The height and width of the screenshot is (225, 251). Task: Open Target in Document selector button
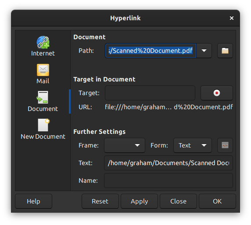(217, 93)
